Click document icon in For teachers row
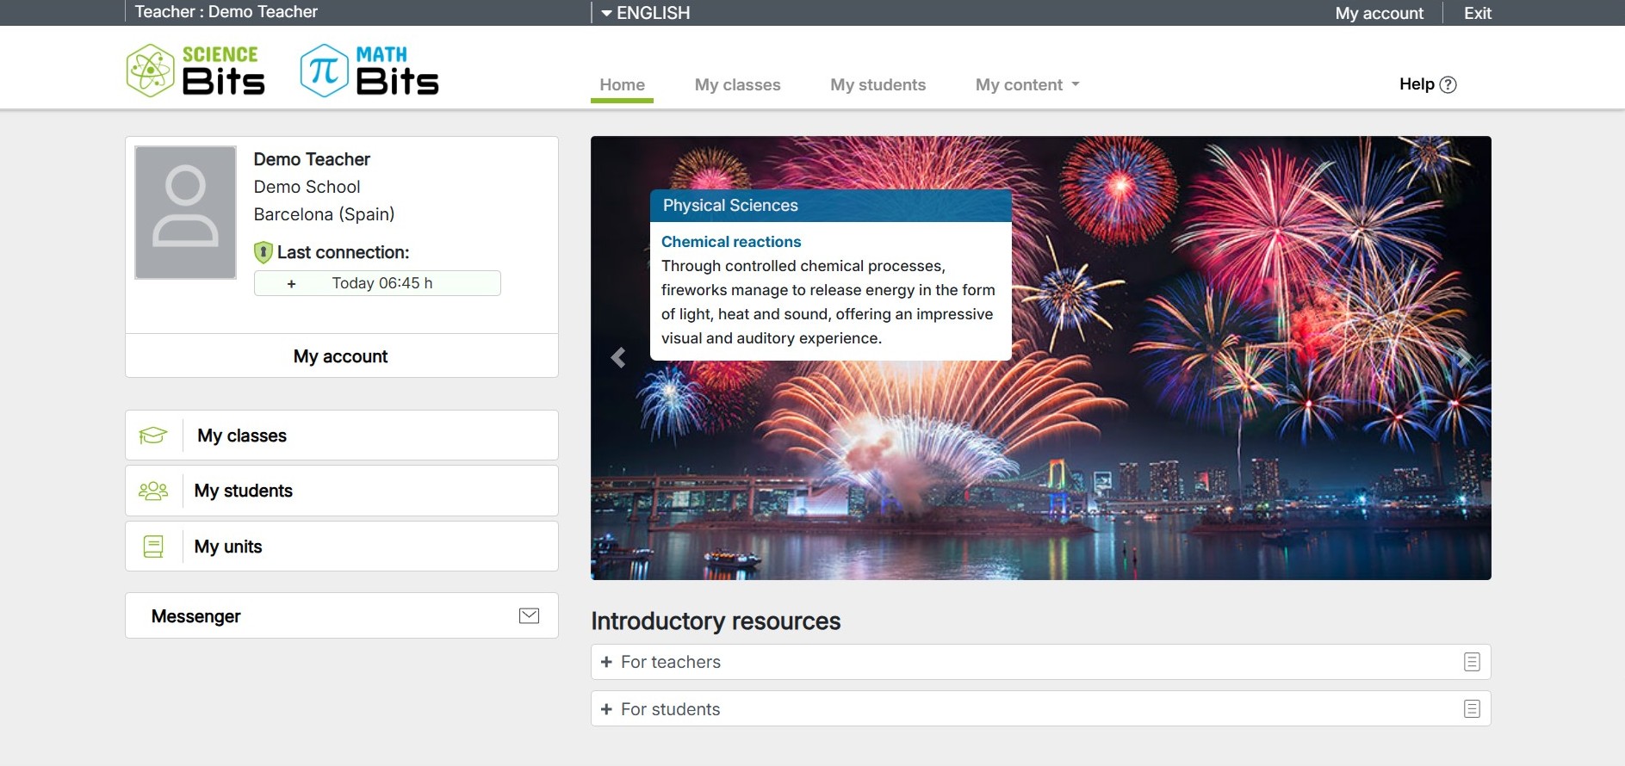The width and height of the screenshot is (1625, 766). (1472, 662)
